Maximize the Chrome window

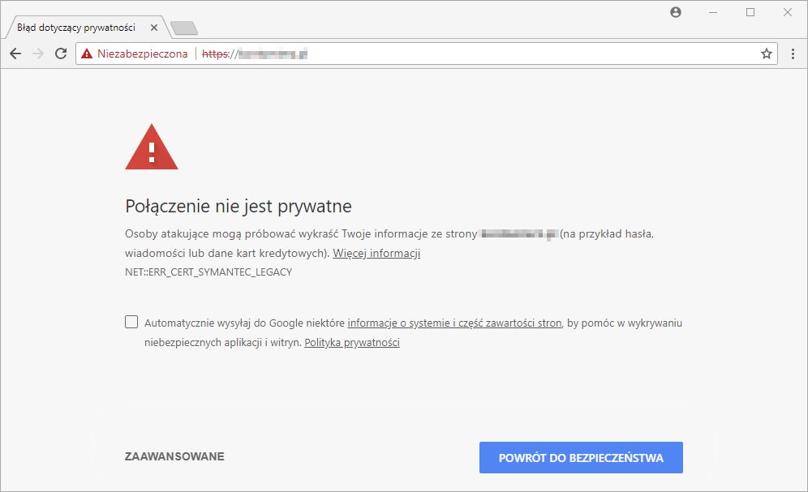pyautogui.click(x=750, y=12)
